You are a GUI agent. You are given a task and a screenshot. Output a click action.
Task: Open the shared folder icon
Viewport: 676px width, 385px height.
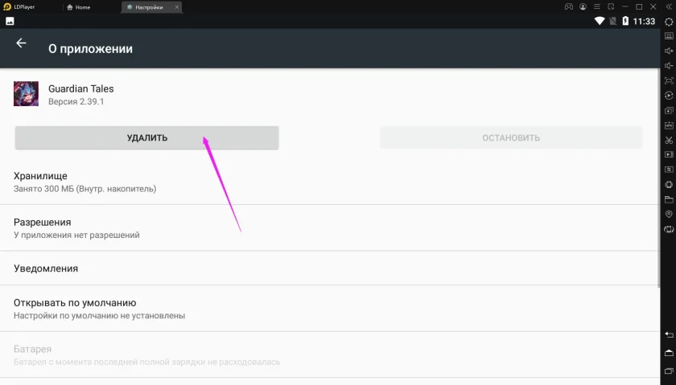click(669, 199)
